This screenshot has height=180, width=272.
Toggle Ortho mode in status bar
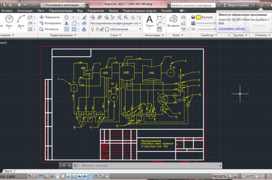(x=46, y=176)
